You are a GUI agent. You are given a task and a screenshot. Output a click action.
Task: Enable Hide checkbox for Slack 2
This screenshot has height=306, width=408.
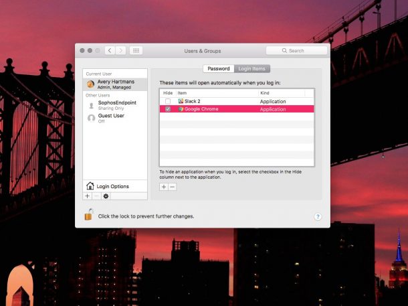[168, 101]
